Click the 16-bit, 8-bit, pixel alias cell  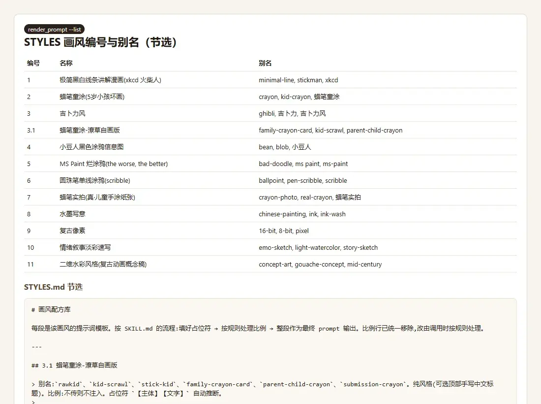pyautogui.click(x=284, y=231)
